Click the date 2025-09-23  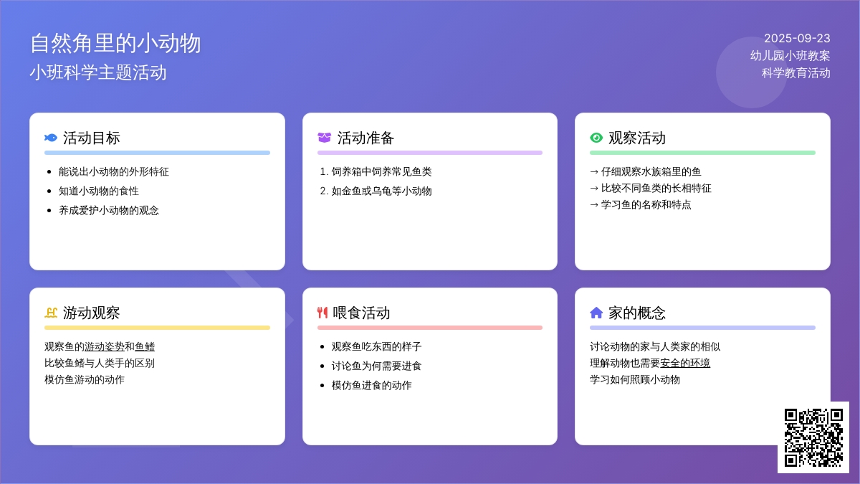click(797, 38)
